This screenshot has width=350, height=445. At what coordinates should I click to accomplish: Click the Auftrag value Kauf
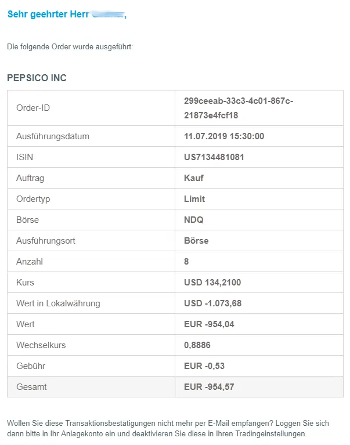tap(194, 178)
